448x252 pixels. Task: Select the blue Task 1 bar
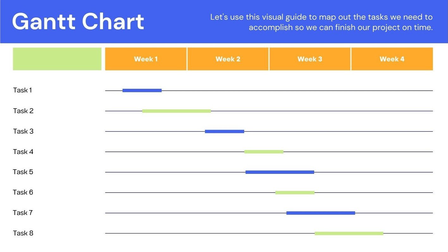point(142,90)
